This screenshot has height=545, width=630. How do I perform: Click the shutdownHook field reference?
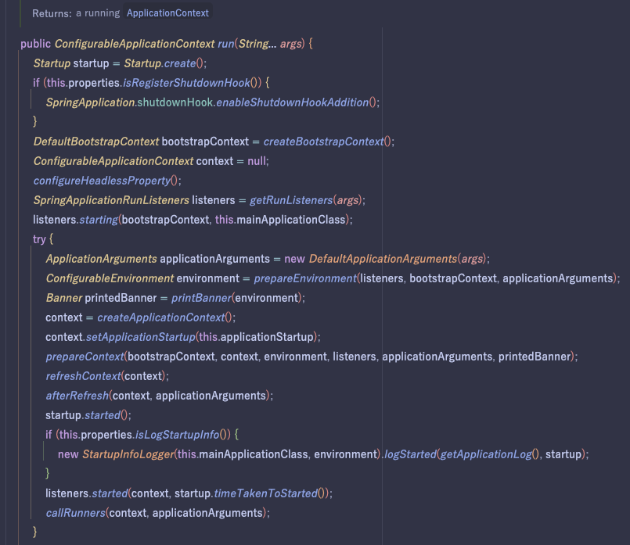(175, 102)
